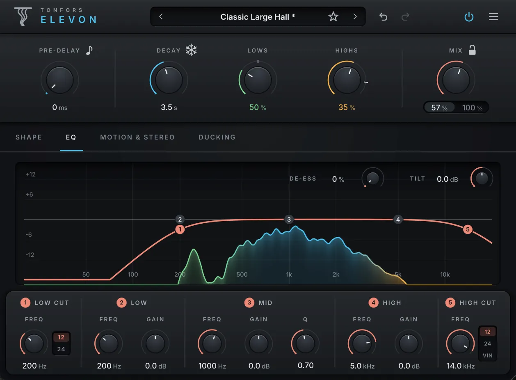Click the Tilt knob
The image size is (516, 380).
tap(482, 178)
